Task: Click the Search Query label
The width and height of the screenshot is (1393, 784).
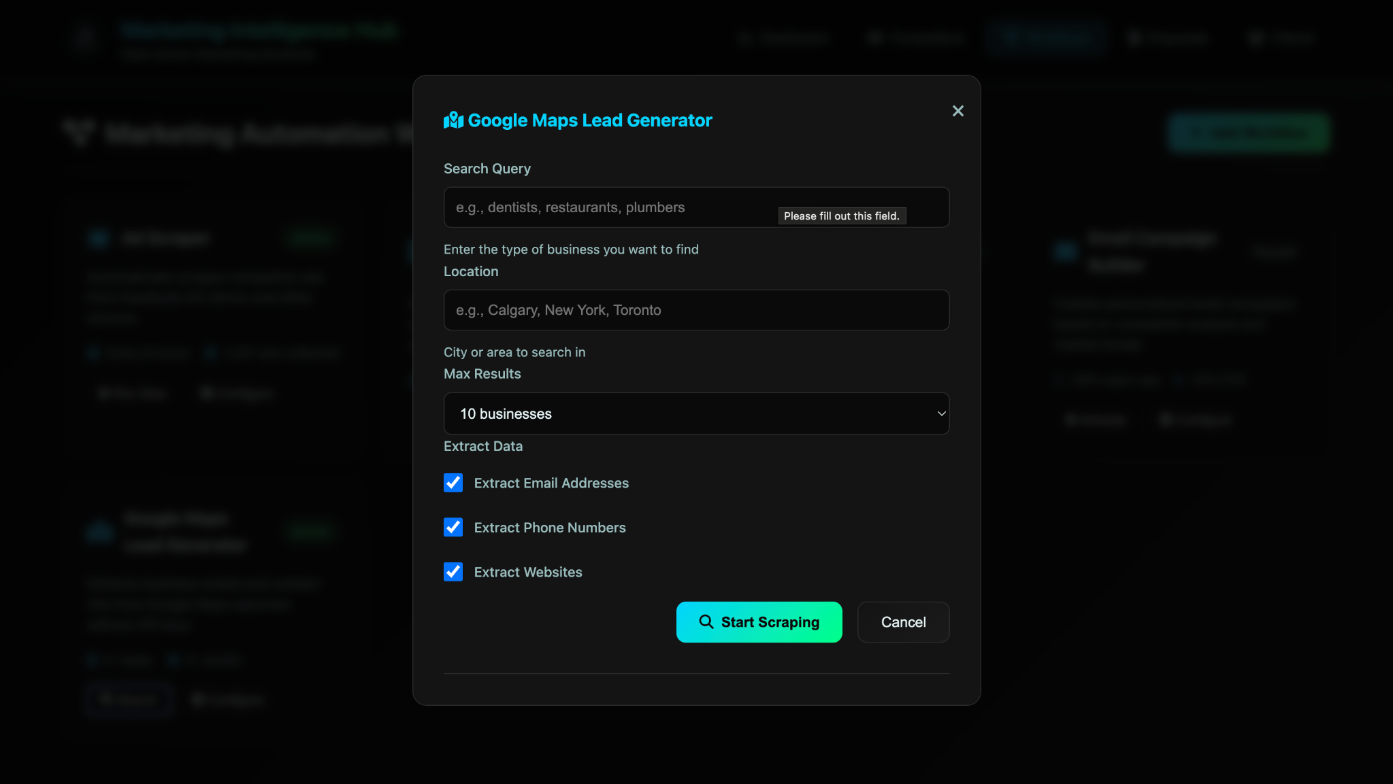Action: (487, 169)
